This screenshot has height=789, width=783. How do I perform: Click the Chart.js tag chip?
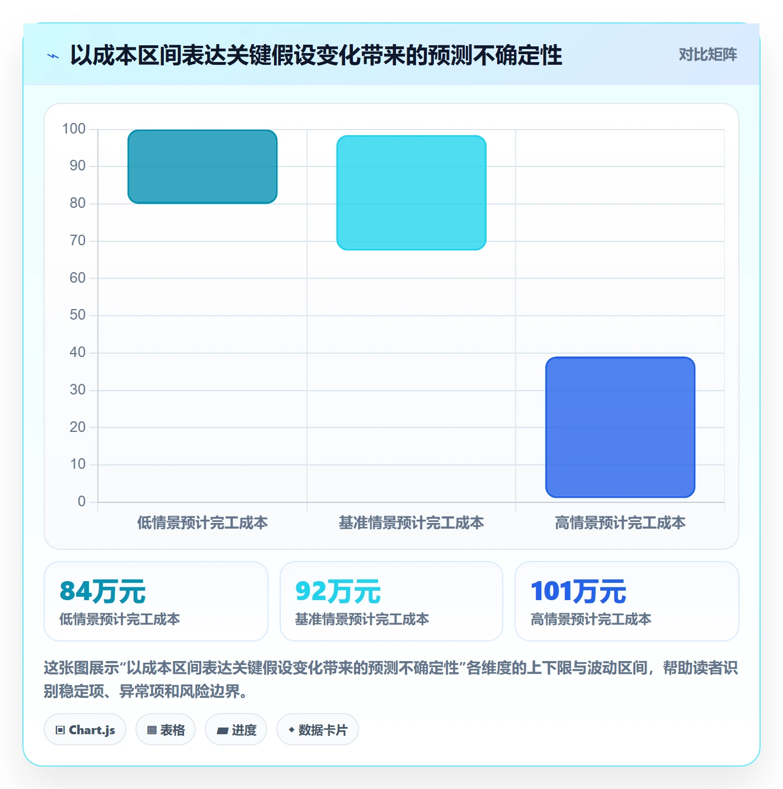pyautogui.click(x=85, y=729)
